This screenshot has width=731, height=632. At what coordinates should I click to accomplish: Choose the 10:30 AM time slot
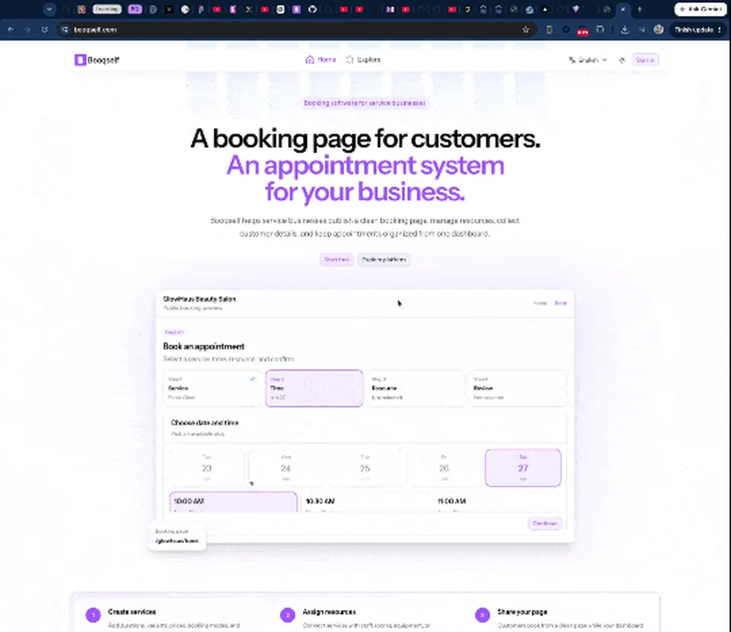click(x=365, y=503)
